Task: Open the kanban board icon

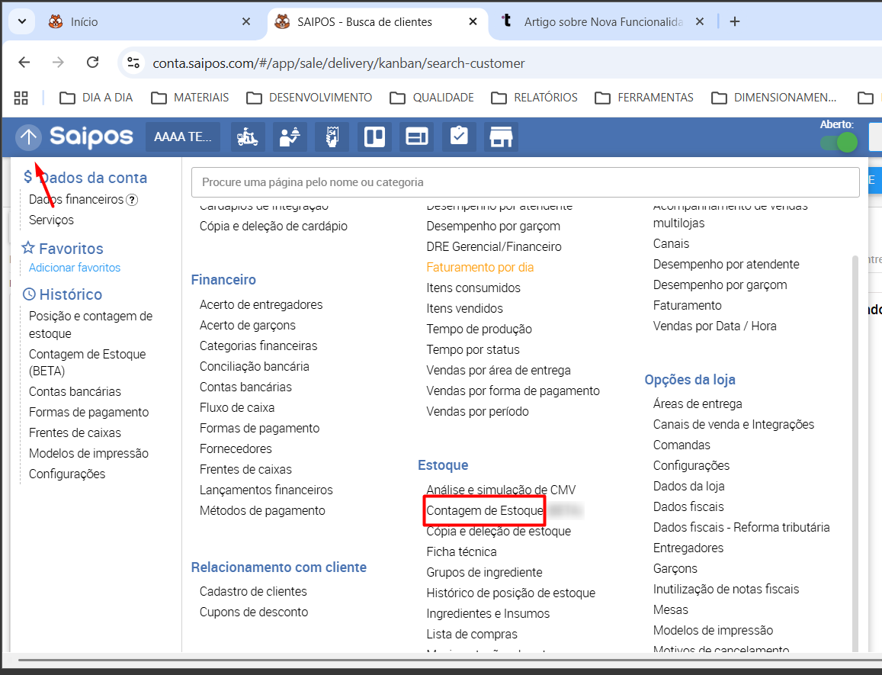Action: [374, 137]
